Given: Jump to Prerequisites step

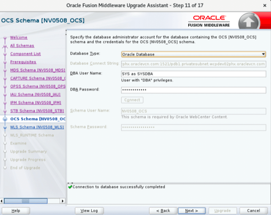Looking at the screenshot, I should pyautogui.click(x=23, y=62).
